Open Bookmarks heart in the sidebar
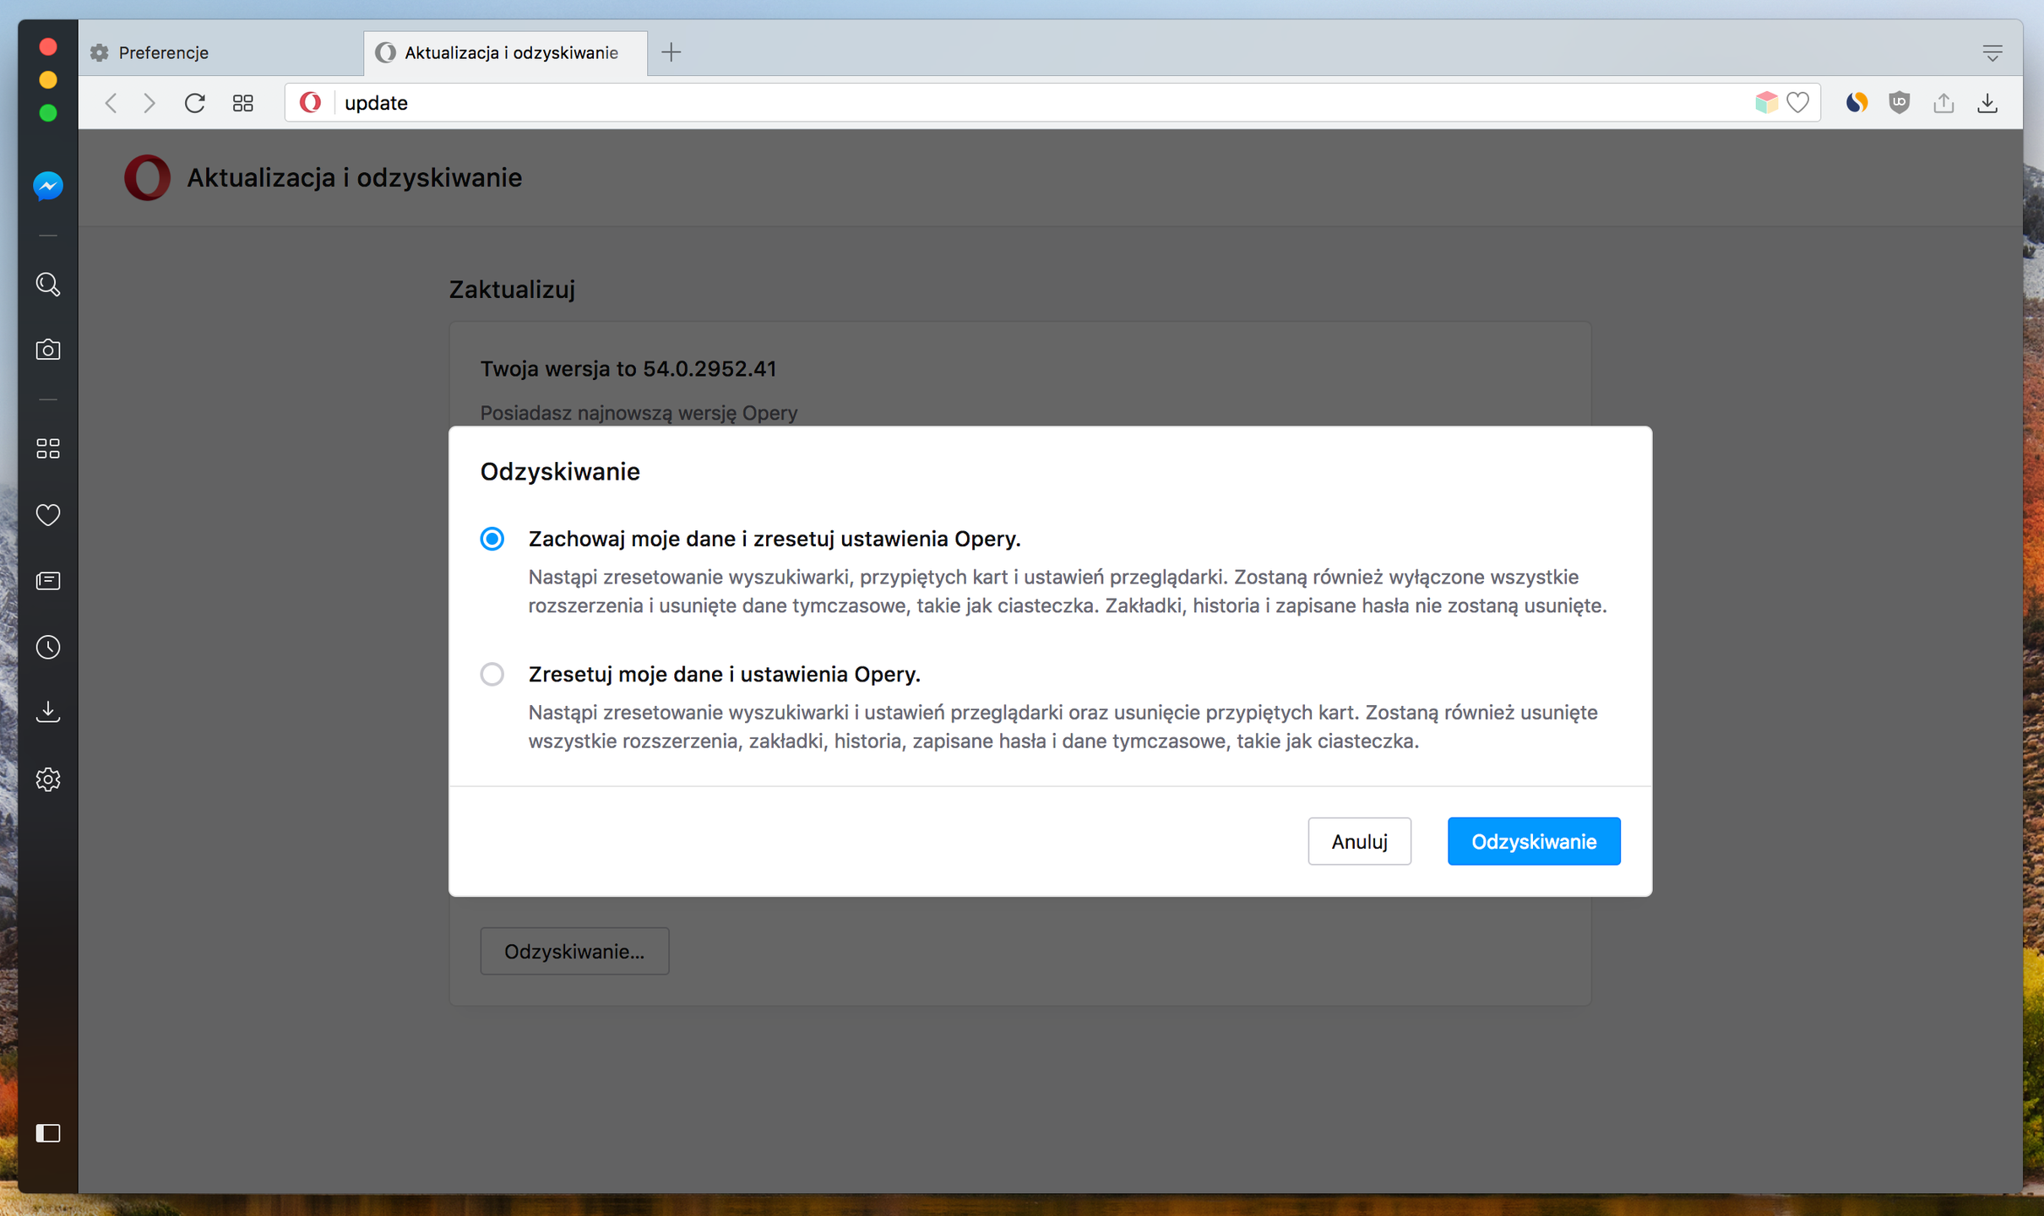 [x=48, y=514]
